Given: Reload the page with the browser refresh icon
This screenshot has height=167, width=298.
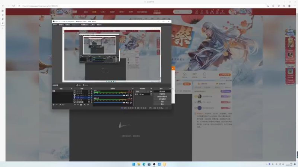Looking at the screenshot, I should [x=13, y=6].
